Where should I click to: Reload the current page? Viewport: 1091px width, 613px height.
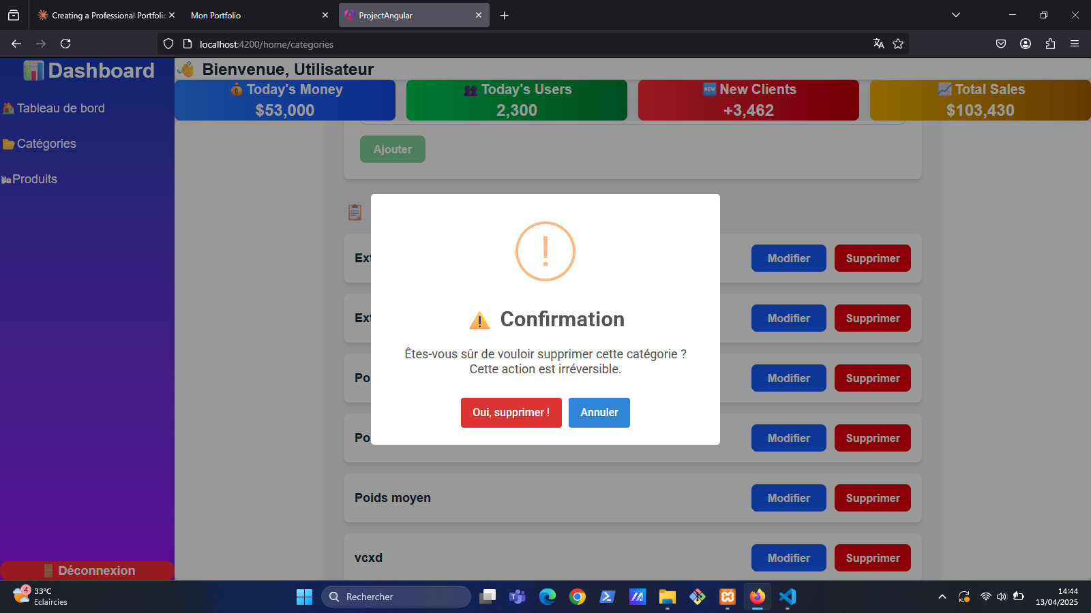pos(65,44)
